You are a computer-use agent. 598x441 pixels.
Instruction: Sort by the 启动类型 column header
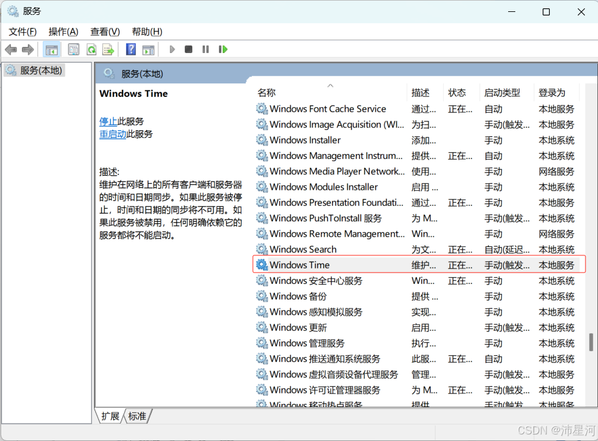tap(502, 92)
